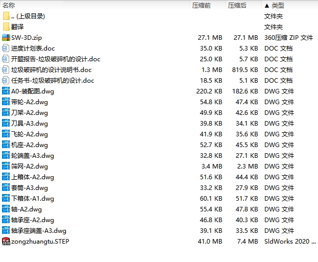Click the archive icon of SW-3D.zip

pos(6,37)
